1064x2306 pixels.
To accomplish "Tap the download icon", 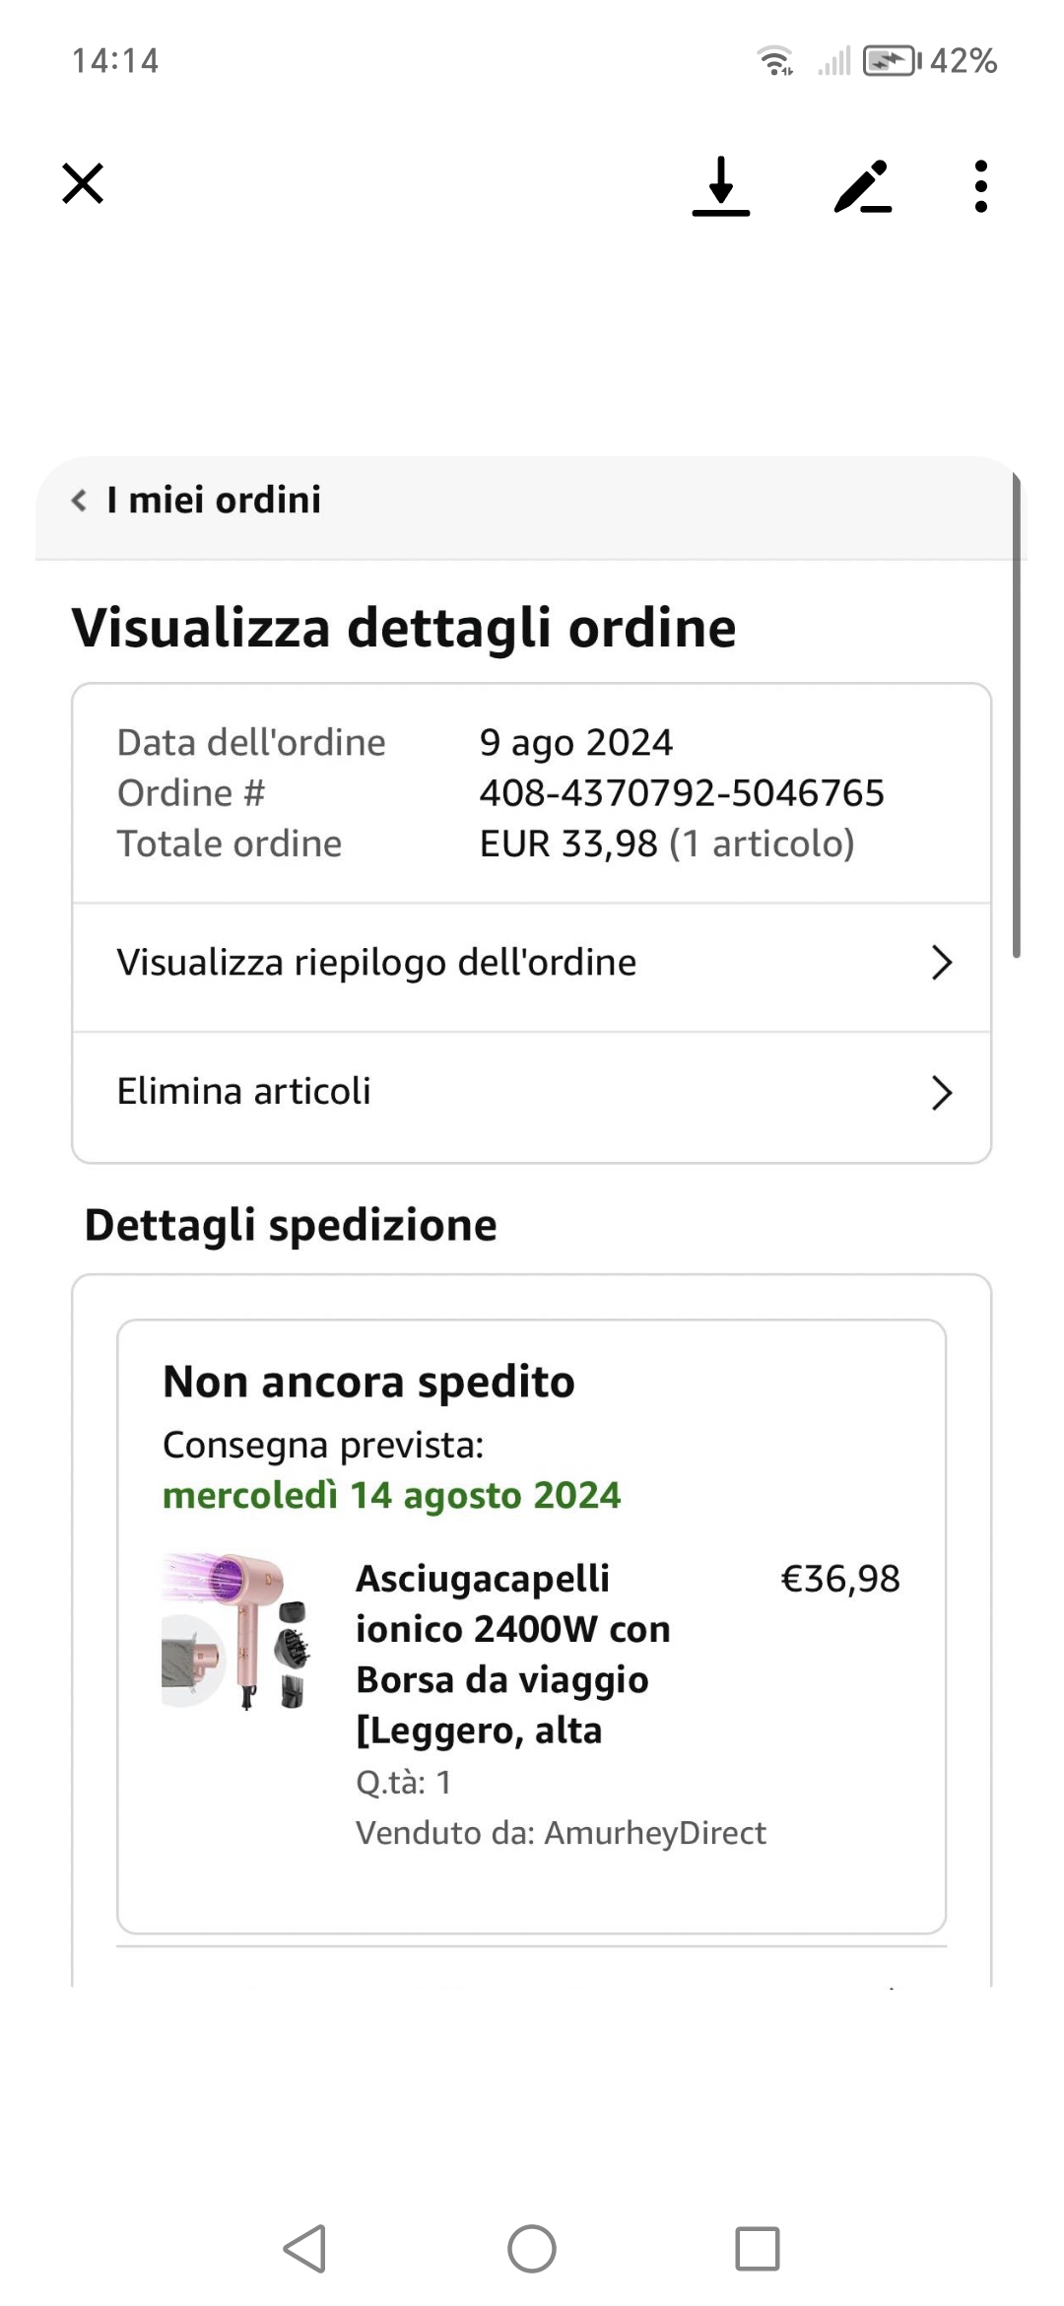I will click(x=721, y=185).
